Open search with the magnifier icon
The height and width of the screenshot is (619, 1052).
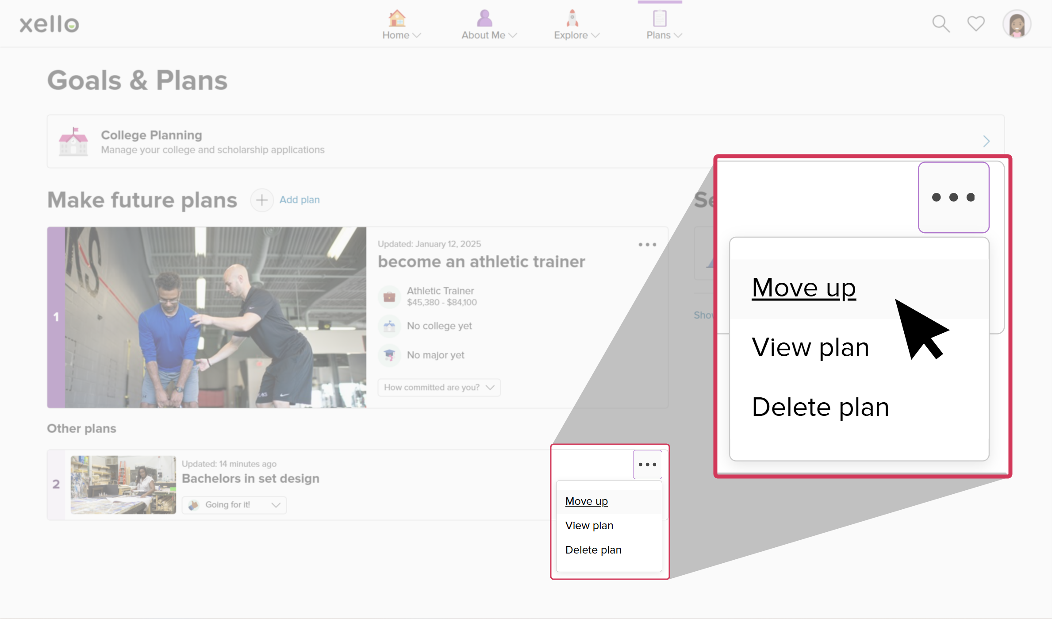click(941, 24)
